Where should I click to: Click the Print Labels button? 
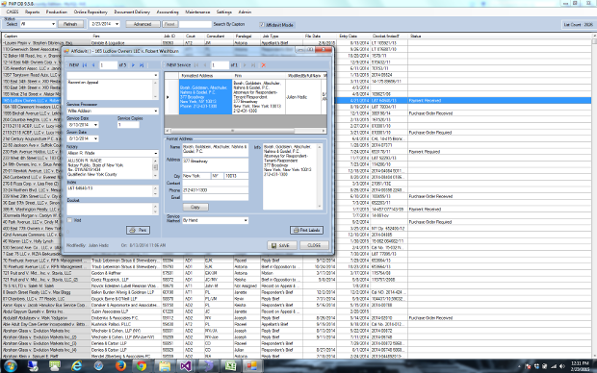tap(306, 230)
